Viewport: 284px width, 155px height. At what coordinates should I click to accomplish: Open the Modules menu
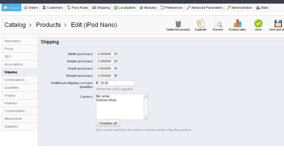click(148, 8)
